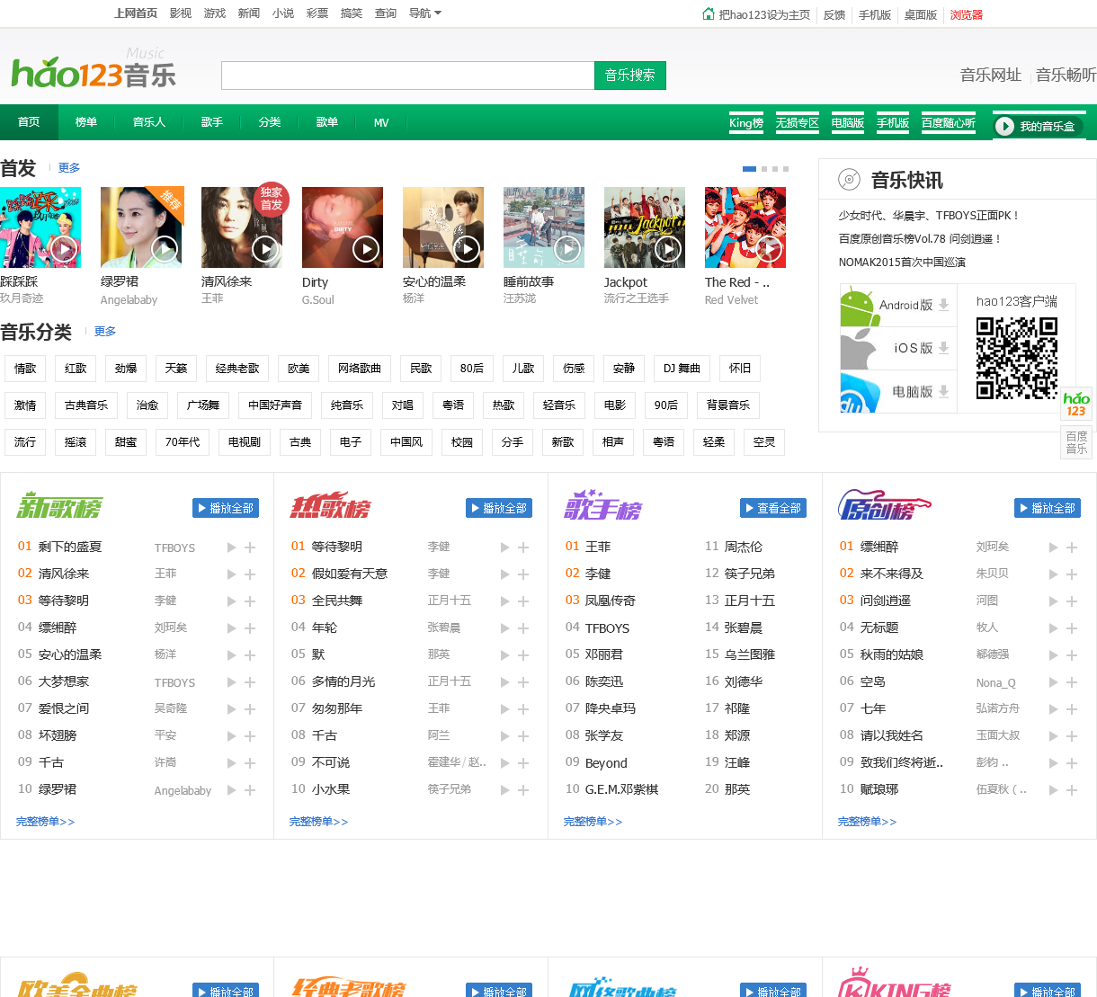The width and height of the screenshot is (1097, 997).
Task: Open 更多 link next to 音乐分类
Action: 105,332
